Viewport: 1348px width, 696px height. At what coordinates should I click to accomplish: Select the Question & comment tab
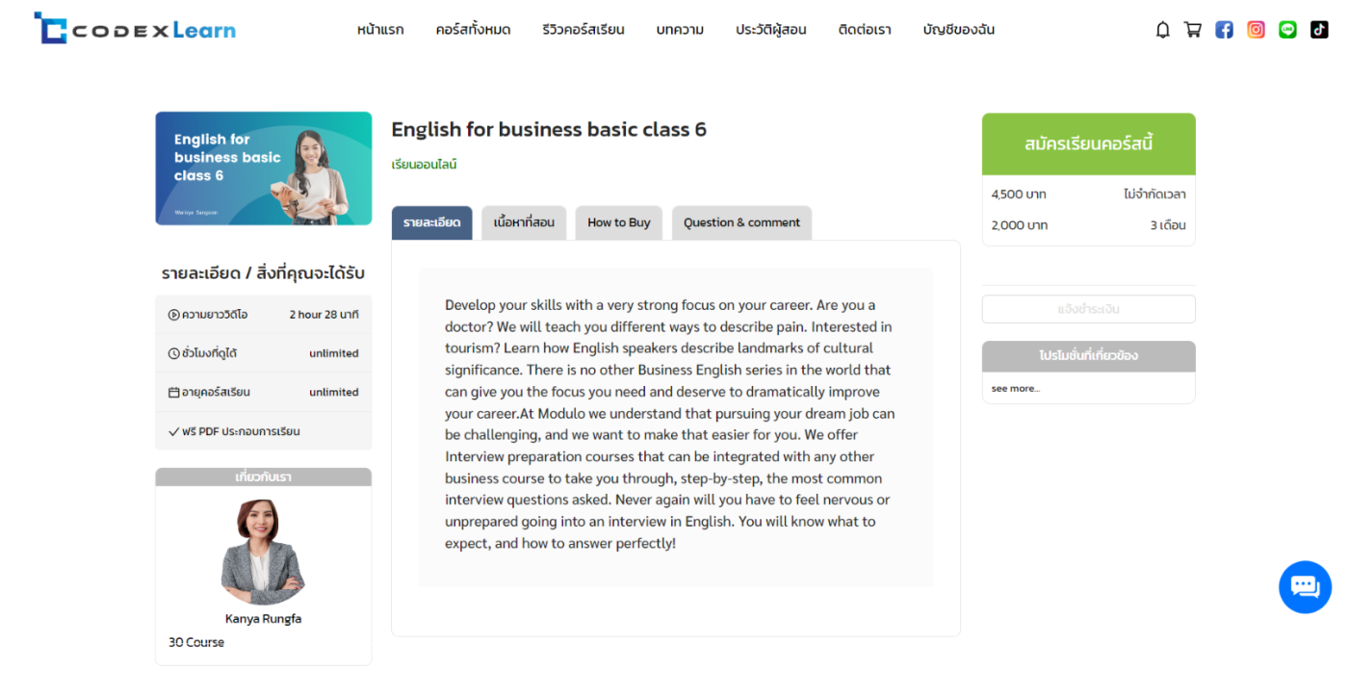point(741,222)
